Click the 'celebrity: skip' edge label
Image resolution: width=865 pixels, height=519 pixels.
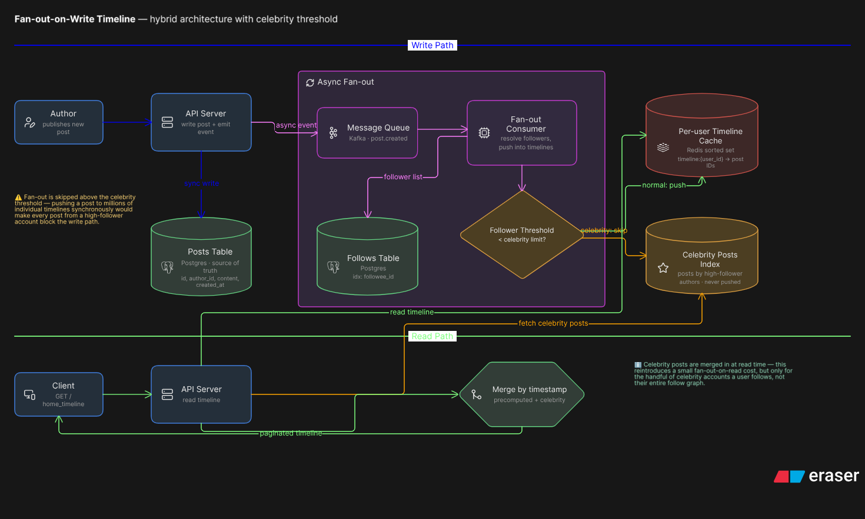tap(604, 230)
